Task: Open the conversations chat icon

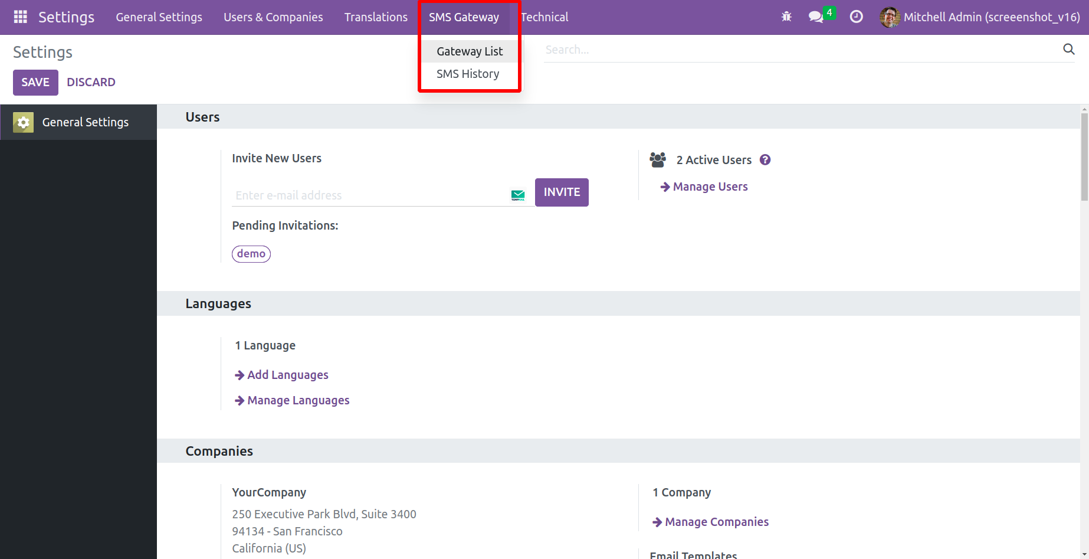Action: coord(816,17)
